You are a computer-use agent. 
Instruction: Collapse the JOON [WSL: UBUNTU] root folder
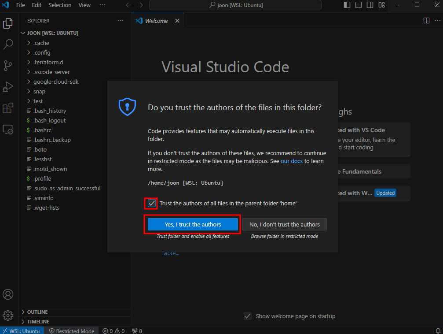(75, 33)
